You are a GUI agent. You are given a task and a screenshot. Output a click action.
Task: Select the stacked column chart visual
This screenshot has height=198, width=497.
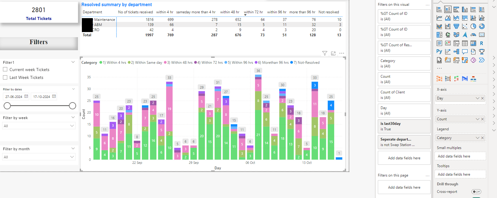[x=448, y=9]
